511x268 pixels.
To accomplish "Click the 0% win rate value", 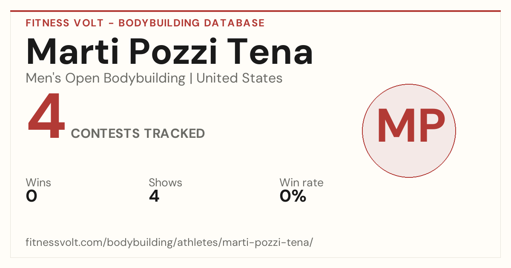I will [293, 196].
